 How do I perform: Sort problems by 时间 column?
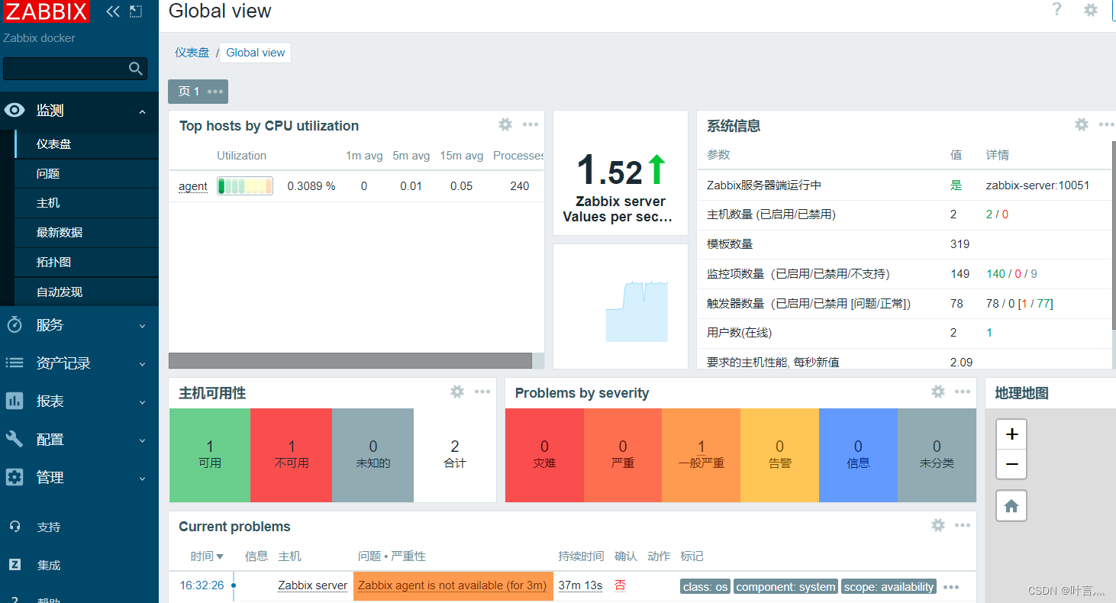pyautogui.click(x=207, y=556)
